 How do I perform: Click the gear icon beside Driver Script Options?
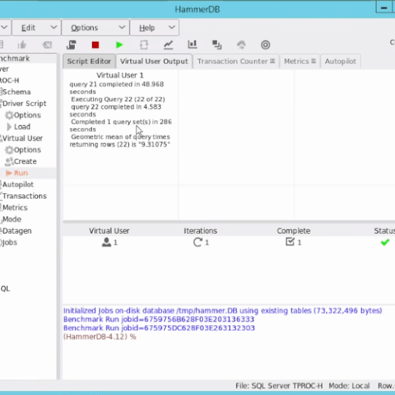9,115
